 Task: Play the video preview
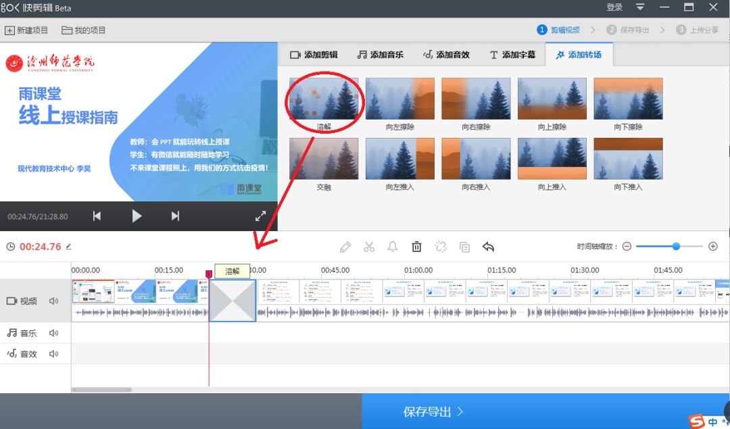point(137,216)
